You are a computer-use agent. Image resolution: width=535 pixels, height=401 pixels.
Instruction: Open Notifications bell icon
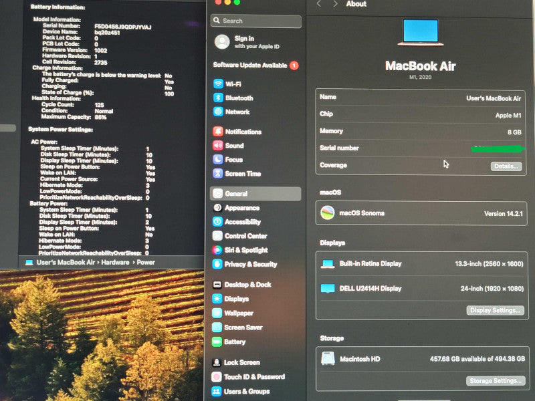218,132
